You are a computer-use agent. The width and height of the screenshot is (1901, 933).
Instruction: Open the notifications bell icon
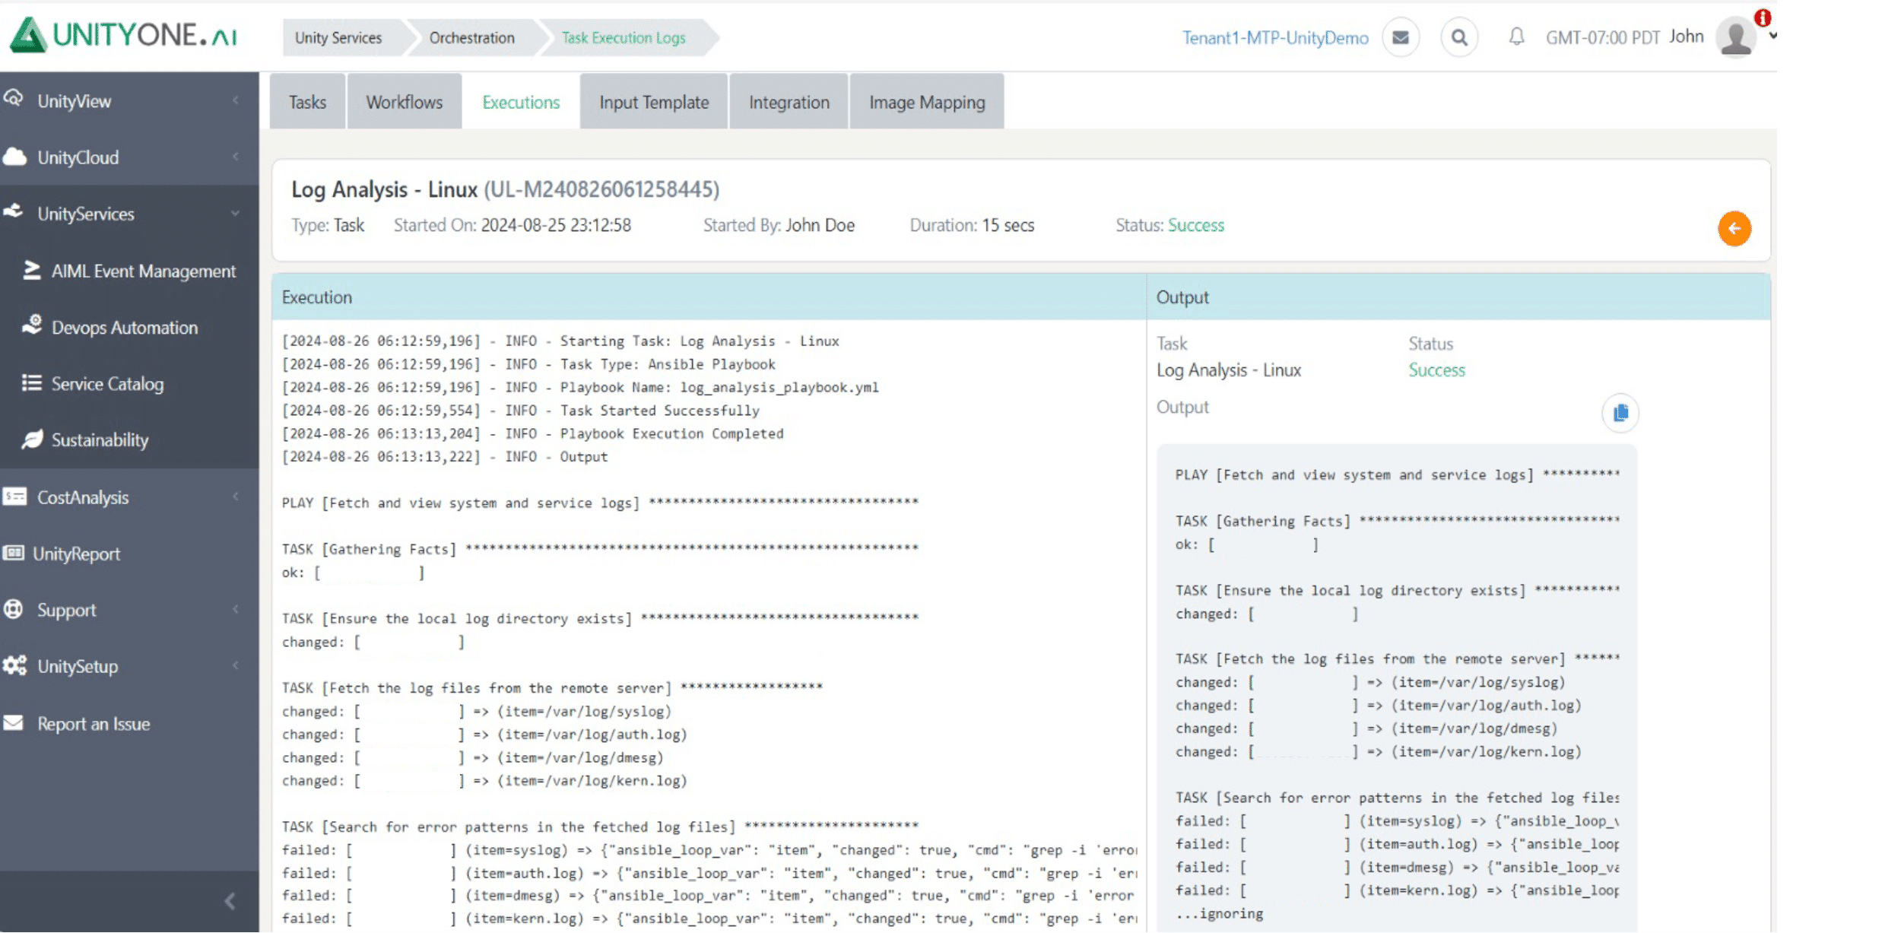pos(1516,36)
